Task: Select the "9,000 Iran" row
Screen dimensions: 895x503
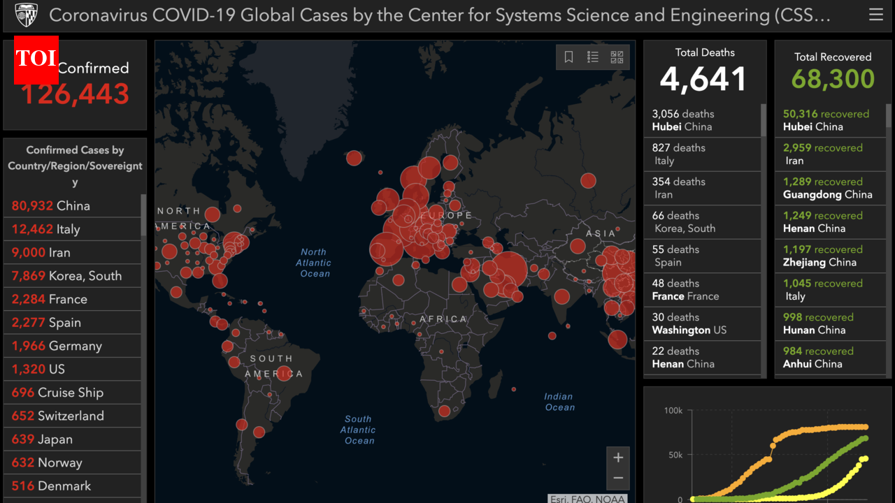Action: (73, 253)
